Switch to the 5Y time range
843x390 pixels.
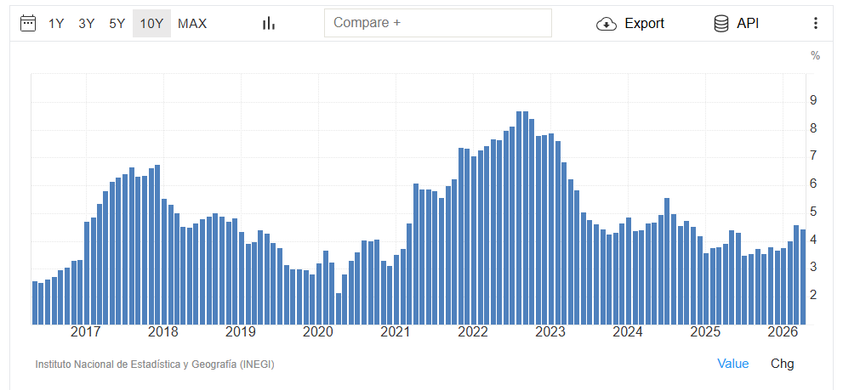pos(117,24)
